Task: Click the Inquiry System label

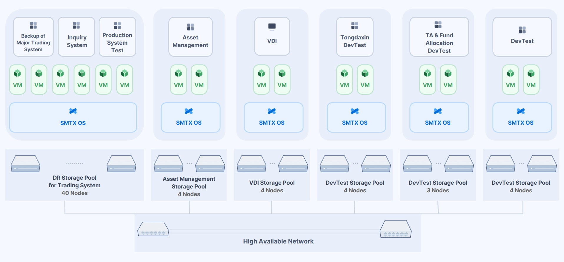Action: (x=77, y=41)
